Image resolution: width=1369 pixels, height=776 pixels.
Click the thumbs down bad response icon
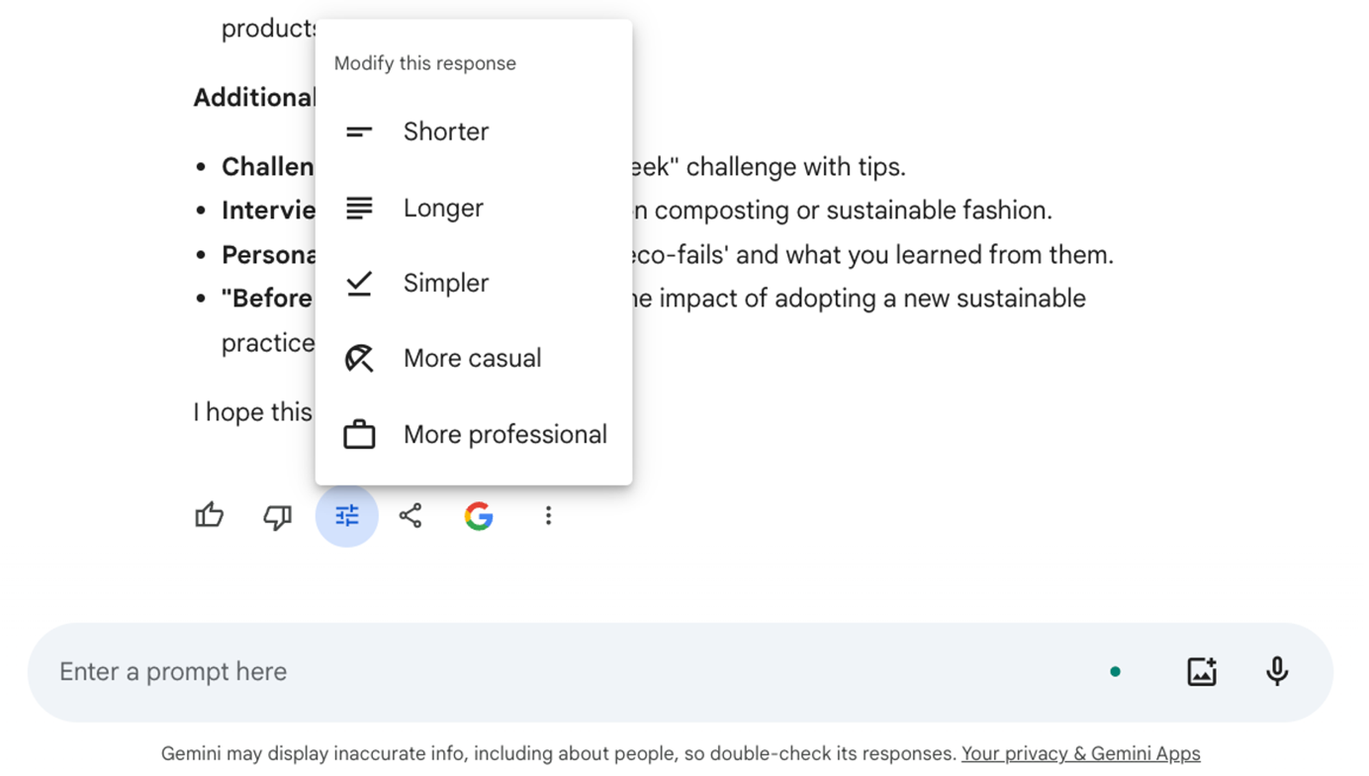point(277,516)
